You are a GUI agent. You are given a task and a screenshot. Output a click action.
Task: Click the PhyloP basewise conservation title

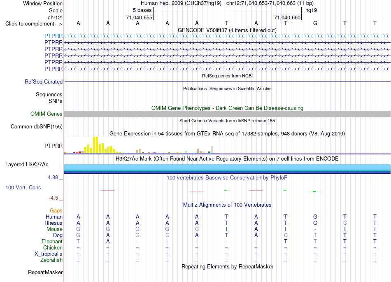coord(227,177)
